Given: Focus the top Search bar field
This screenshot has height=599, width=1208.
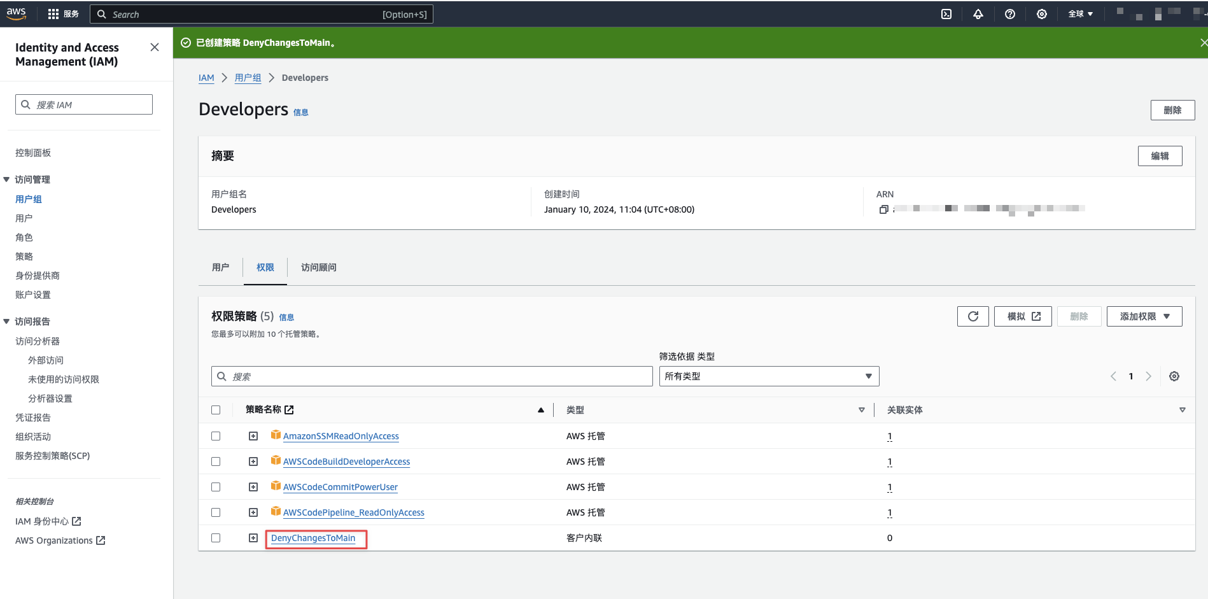Looking at the screenshot, I should tap(262, 14).
